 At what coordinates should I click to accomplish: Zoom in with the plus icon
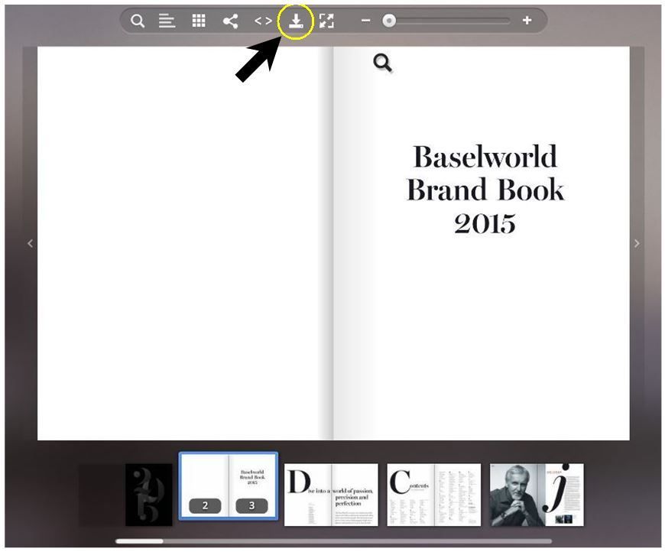[x=527, y=20]
